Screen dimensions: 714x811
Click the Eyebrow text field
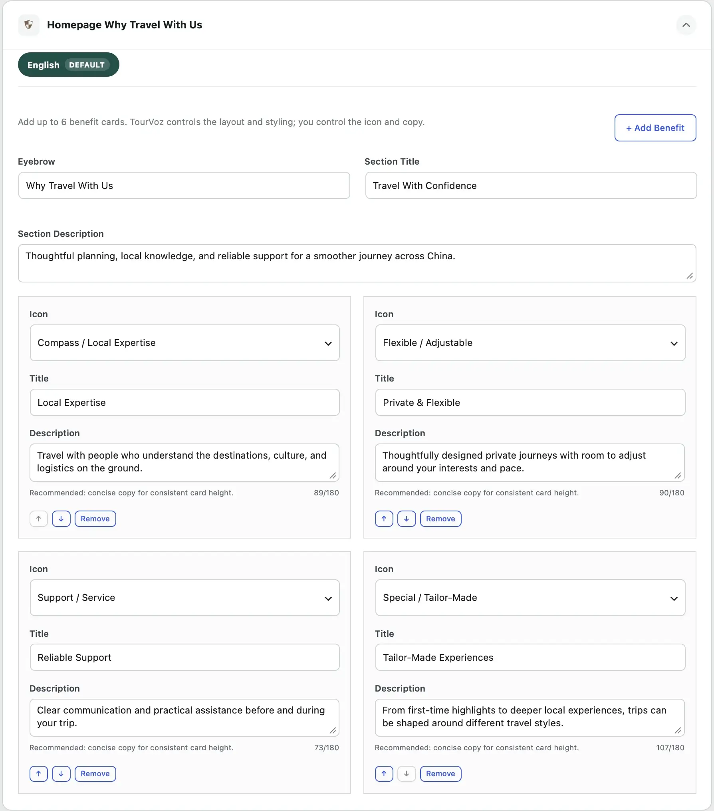tap(184, 185)
